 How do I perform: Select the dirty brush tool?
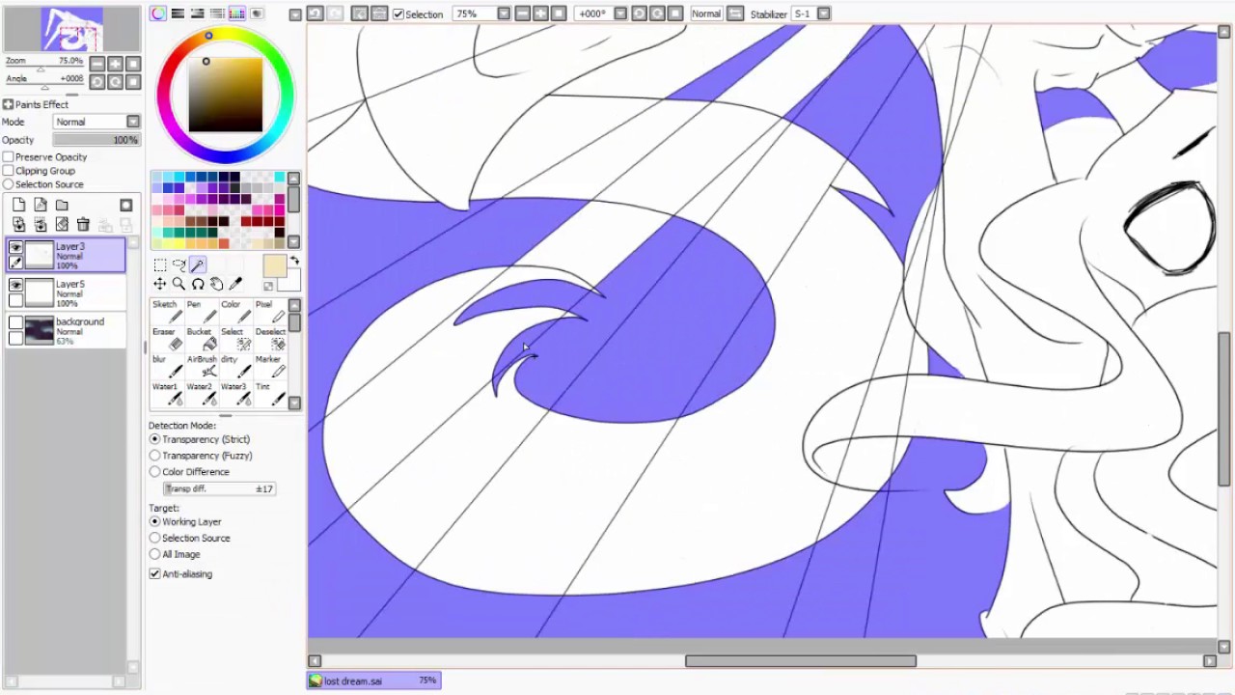(233, 367)
